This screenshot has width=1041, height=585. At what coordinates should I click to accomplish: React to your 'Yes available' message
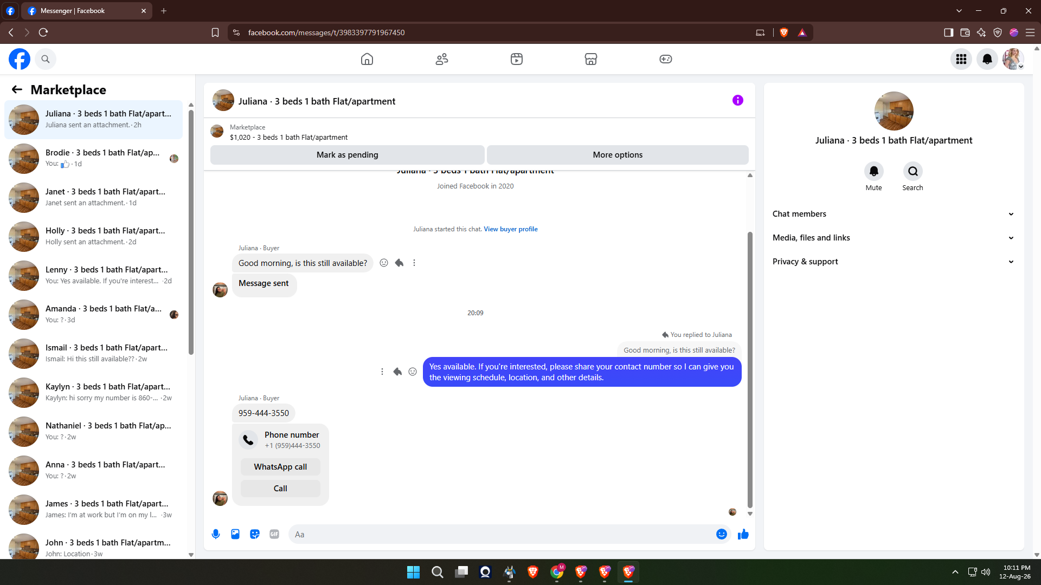pyautogui.click(x=413, y=372)
